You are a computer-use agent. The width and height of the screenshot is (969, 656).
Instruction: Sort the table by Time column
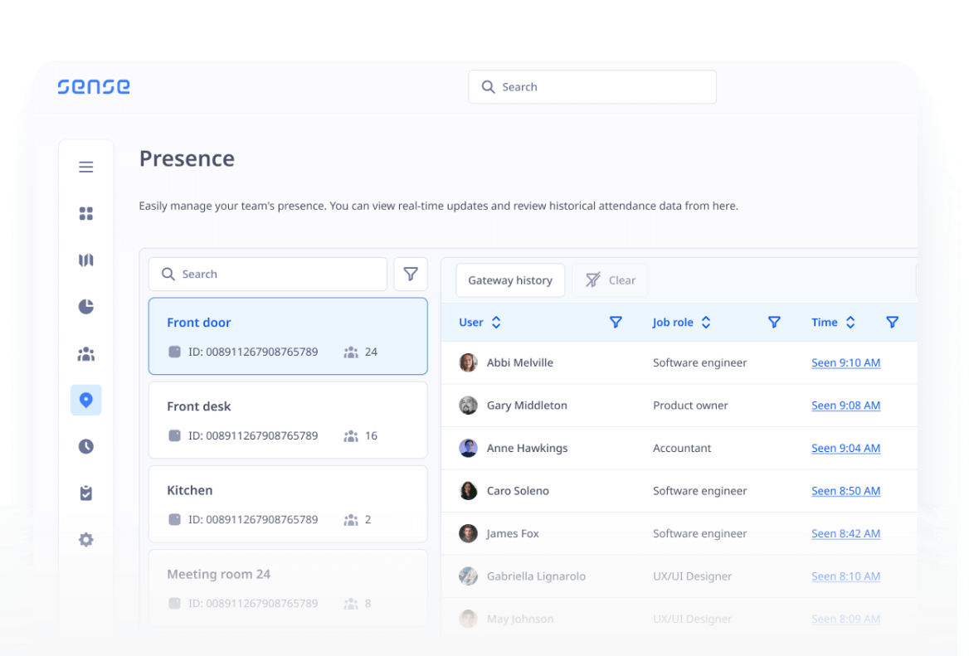click(x=850, y=323)
